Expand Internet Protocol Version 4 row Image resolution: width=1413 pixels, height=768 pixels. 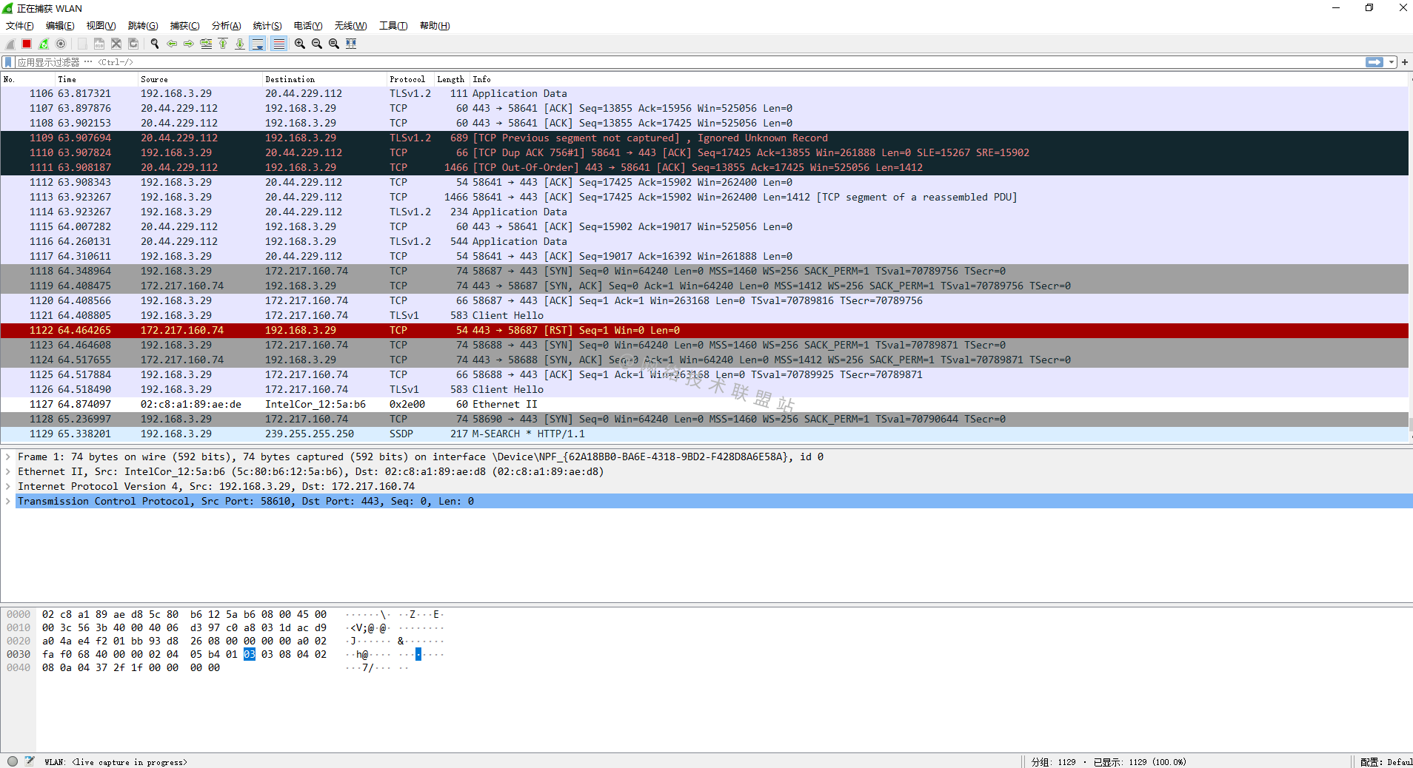8,487
